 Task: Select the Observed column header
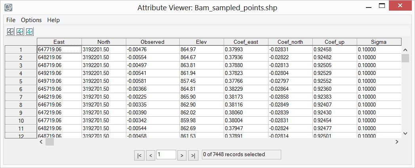152,42
